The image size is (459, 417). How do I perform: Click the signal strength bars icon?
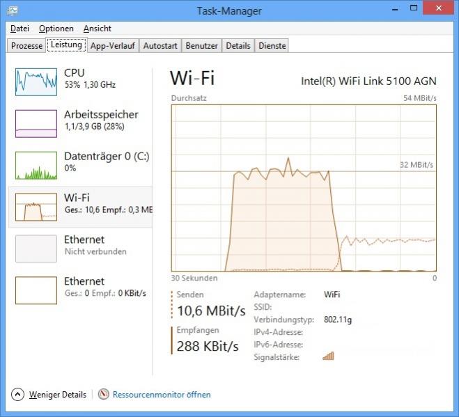point(328,356)
